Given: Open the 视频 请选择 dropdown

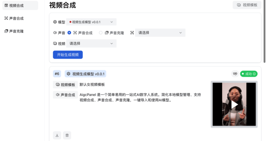Looking at the screenshot, I should (91, 44).
